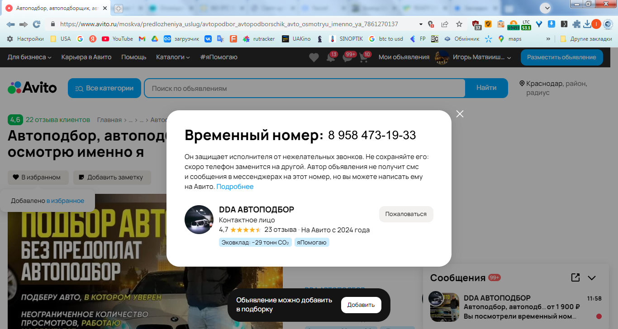Close the temporary number popup
Image resolution: width=618 pixels, height=329 pixels.
point(460,114)
